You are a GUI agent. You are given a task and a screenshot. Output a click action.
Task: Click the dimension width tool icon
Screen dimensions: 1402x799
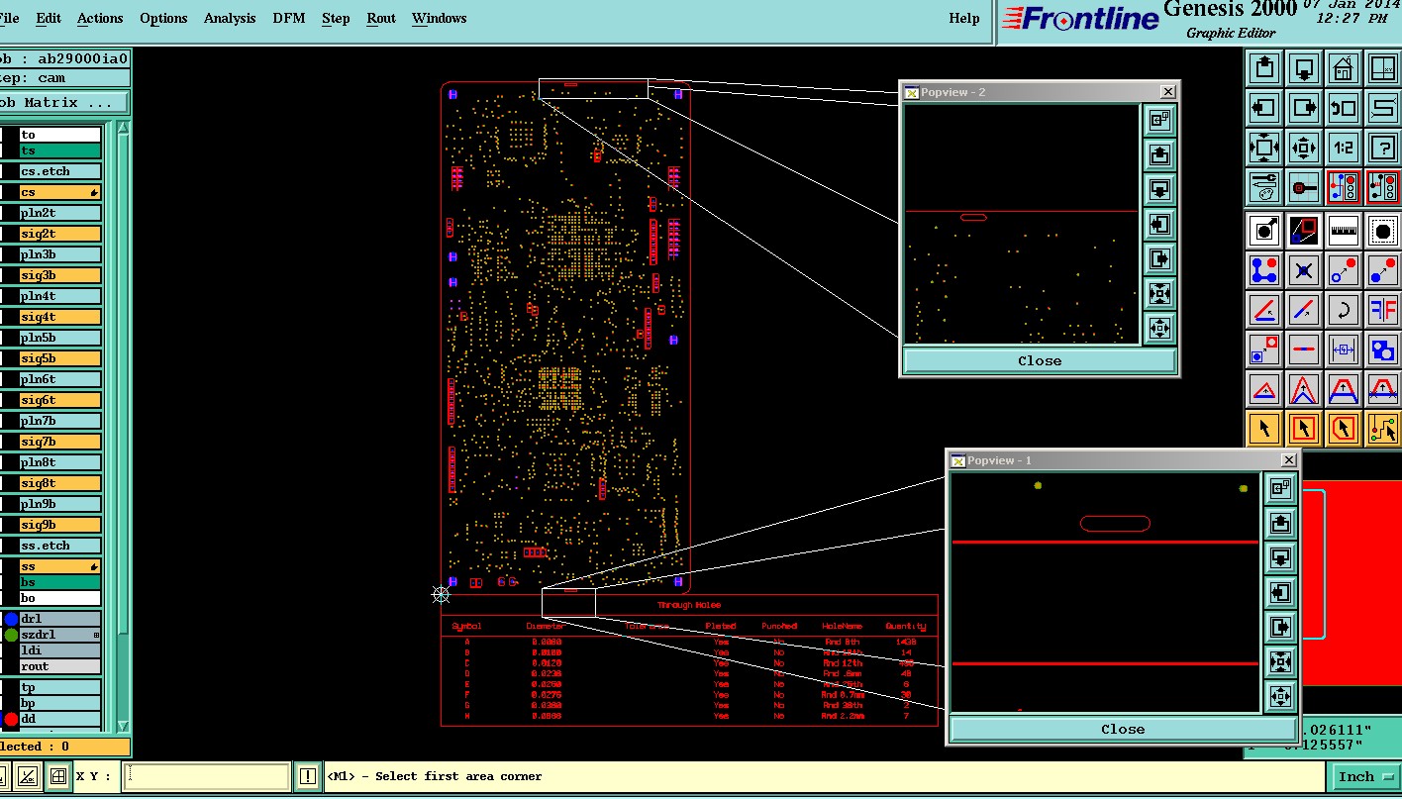(1344, 350)
